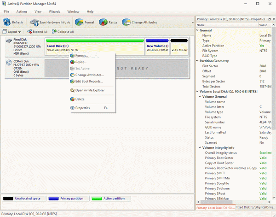Select the Serial number property row
The height and width of the screenshot is (217, 276).
(x=234, y=122)
